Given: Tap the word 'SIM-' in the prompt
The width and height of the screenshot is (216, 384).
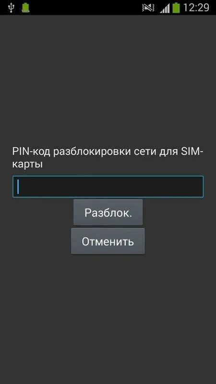Looking at the screenshot, I should pos(192,151).
